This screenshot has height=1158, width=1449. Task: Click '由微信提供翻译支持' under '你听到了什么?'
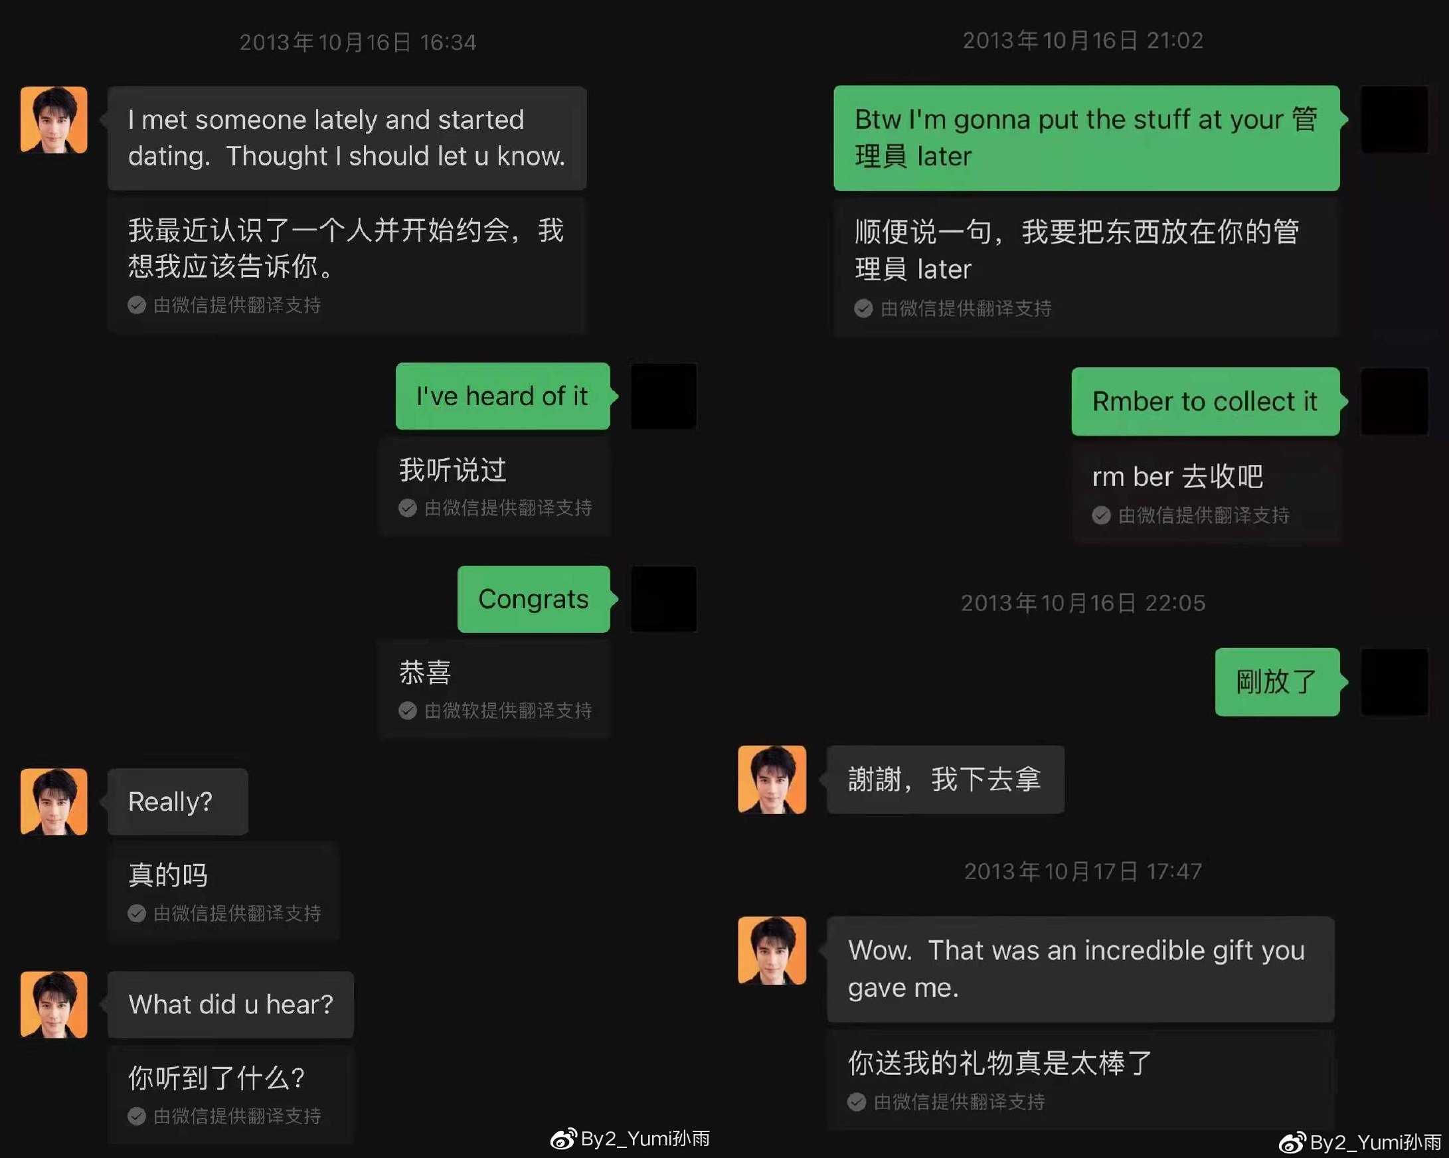click(x=237, y=1116)
